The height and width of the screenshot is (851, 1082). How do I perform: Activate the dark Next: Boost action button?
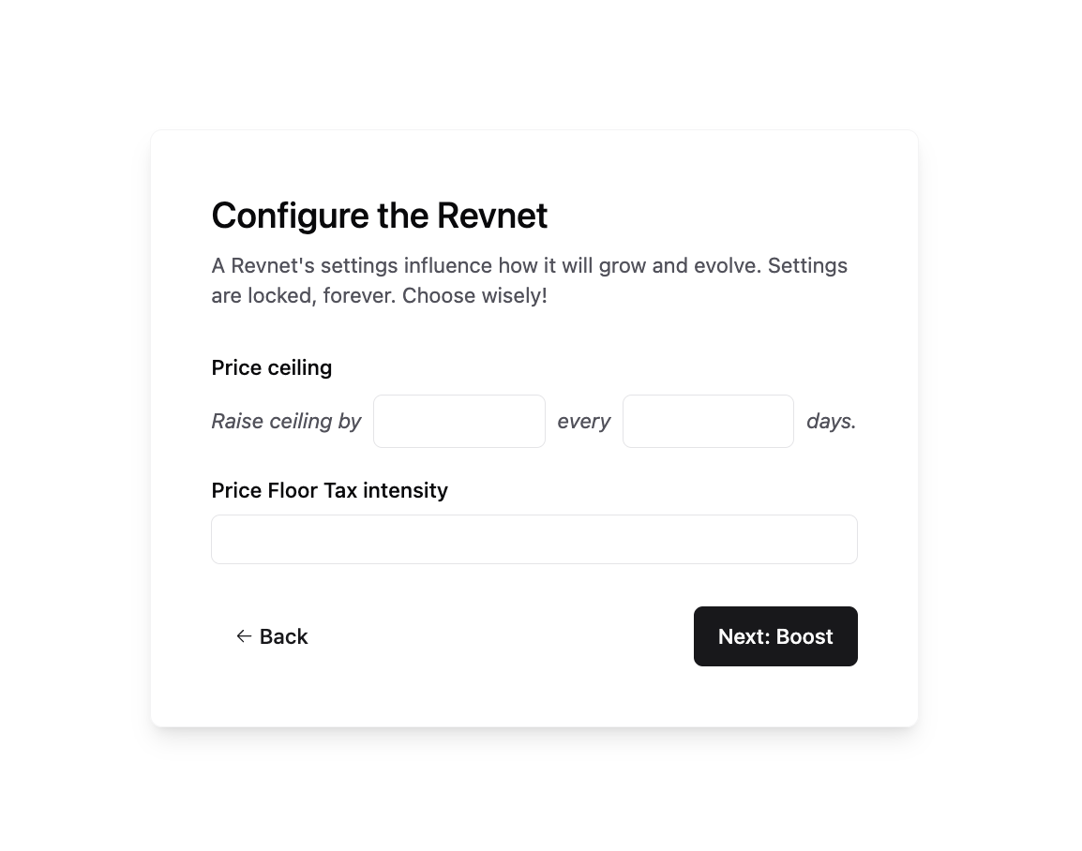click(775, 636)
